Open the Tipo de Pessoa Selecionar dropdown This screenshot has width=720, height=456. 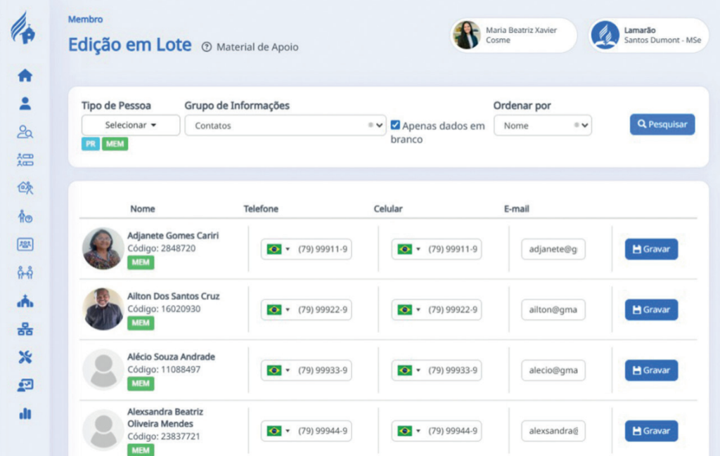pos(131,125)
